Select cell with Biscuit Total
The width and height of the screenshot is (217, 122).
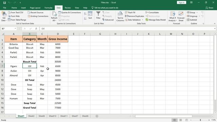click(x=29, y=62)
